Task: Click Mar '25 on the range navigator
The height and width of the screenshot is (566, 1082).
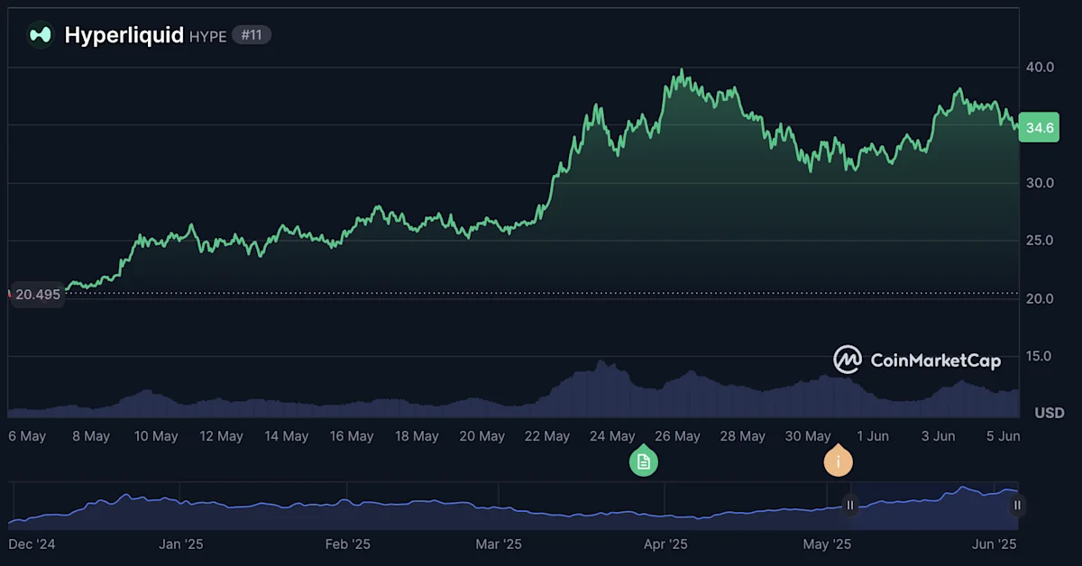Action: pos(499,544)
